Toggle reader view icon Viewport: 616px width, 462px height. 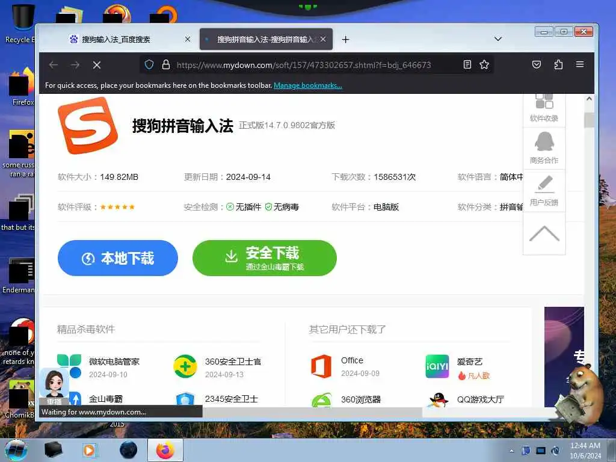tap(467, 64)
